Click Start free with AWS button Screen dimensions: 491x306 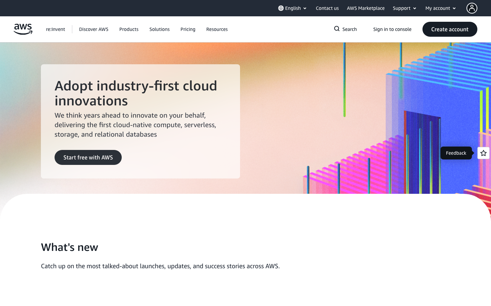click(x=88, y=157)
